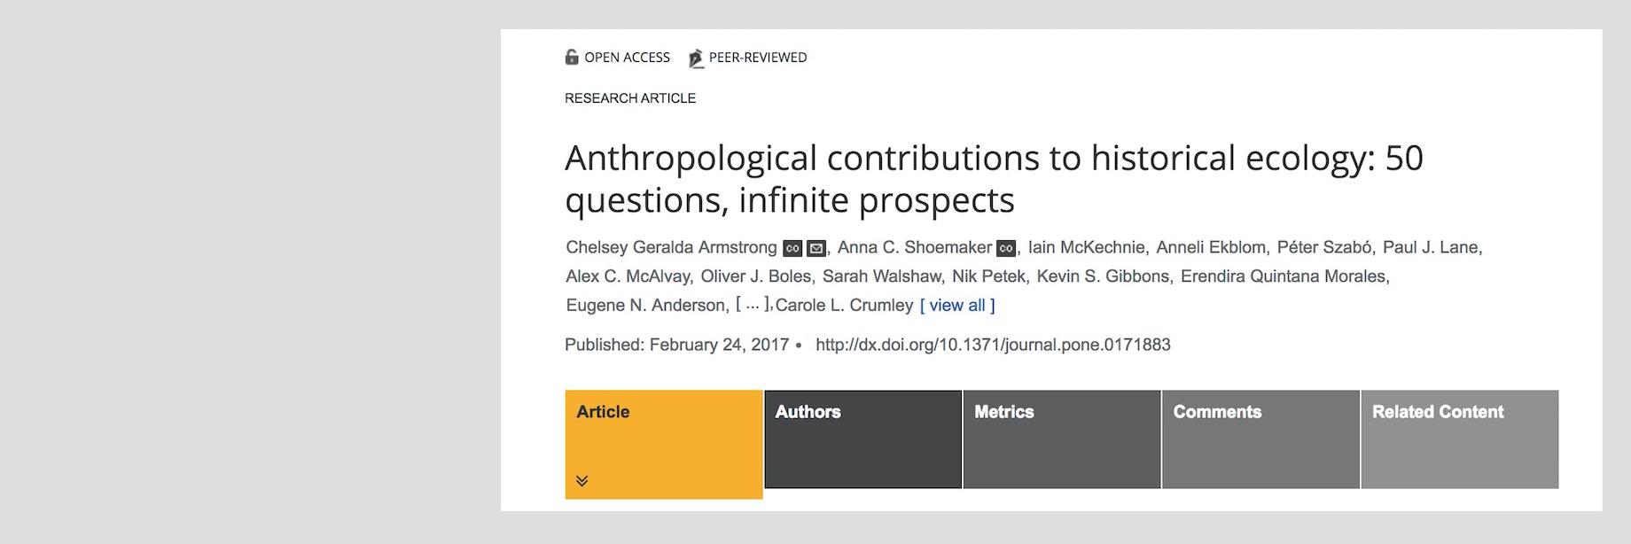The image size is (1631, 544).
Task: Click the article title heading
Action: coord(993,179)
